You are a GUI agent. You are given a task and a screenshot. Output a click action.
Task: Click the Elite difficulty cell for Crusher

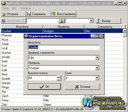[x=103, y=31]
